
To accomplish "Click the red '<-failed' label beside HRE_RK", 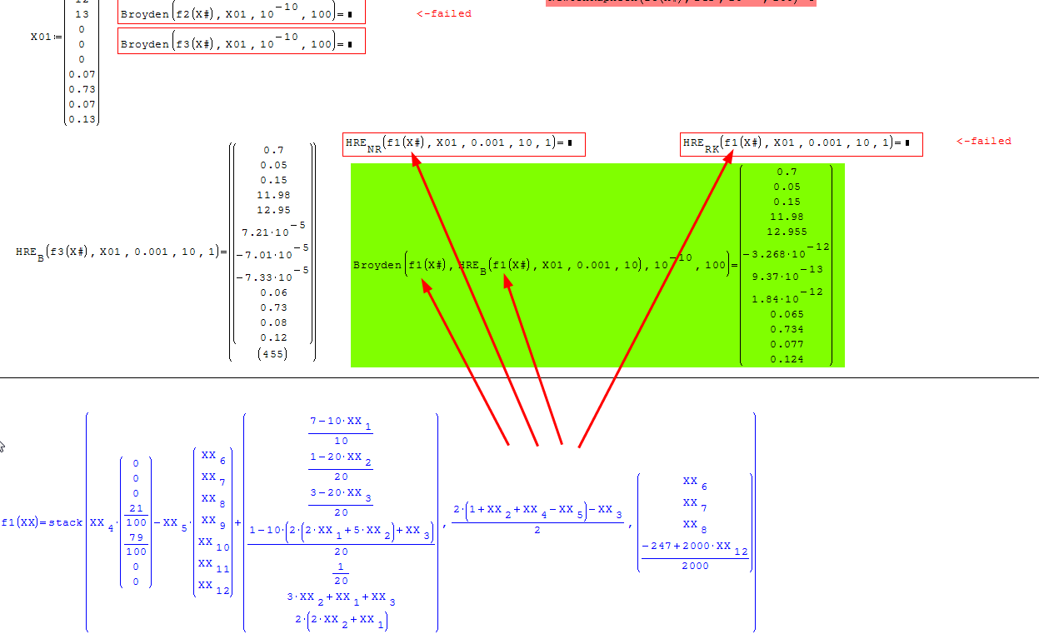I will click(983, 141).
